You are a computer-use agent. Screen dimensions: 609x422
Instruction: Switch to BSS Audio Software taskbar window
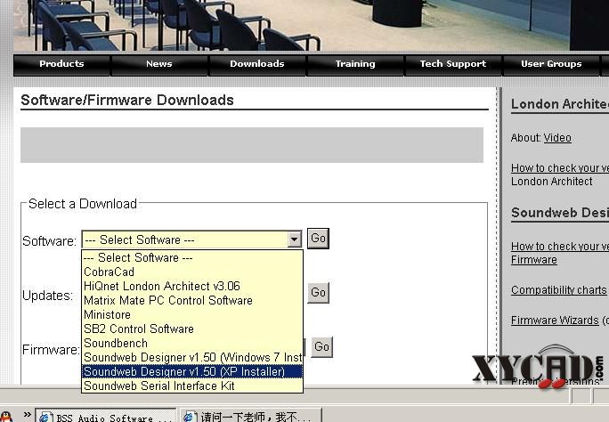[106, 416]
